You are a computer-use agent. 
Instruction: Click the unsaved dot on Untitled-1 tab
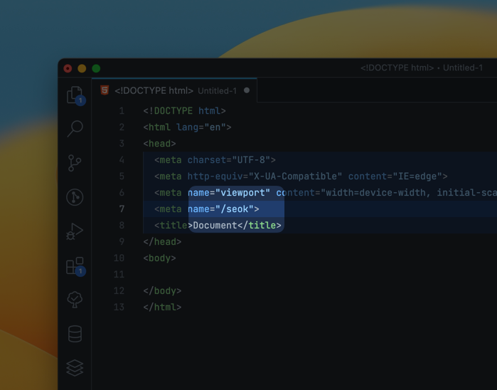click(x=247, y=90)
